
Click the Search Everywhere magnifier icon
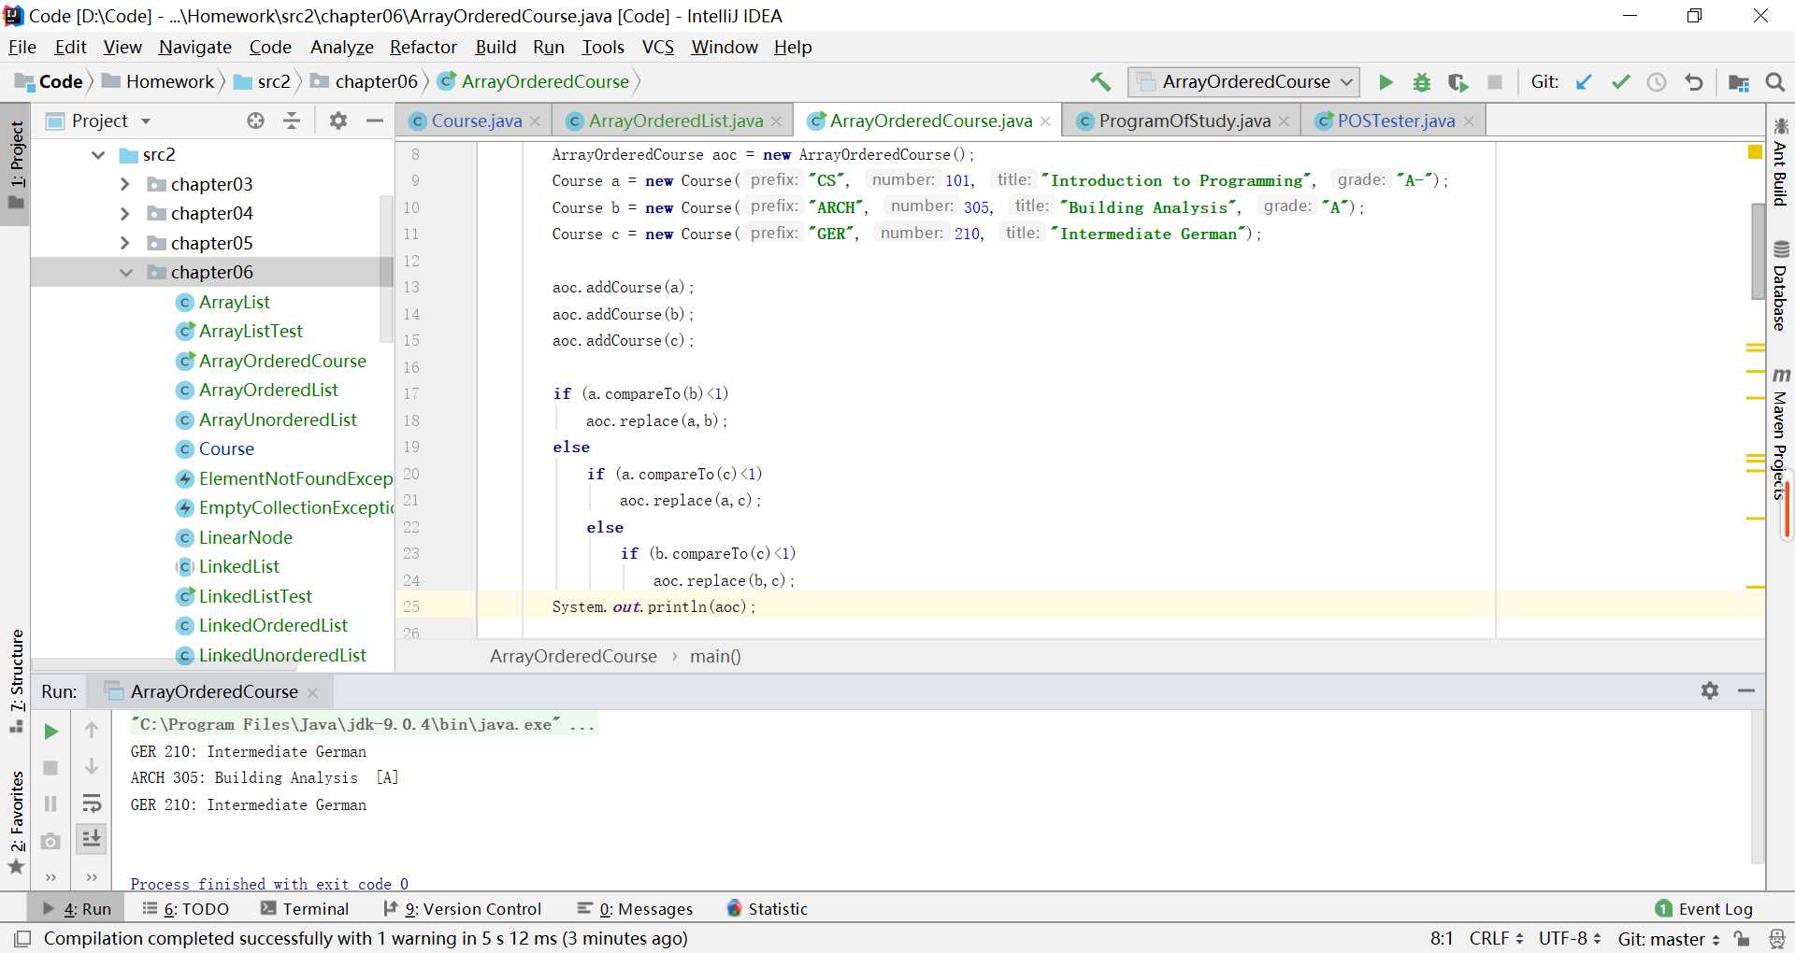pyautogui.click(x=1775, y=82)
